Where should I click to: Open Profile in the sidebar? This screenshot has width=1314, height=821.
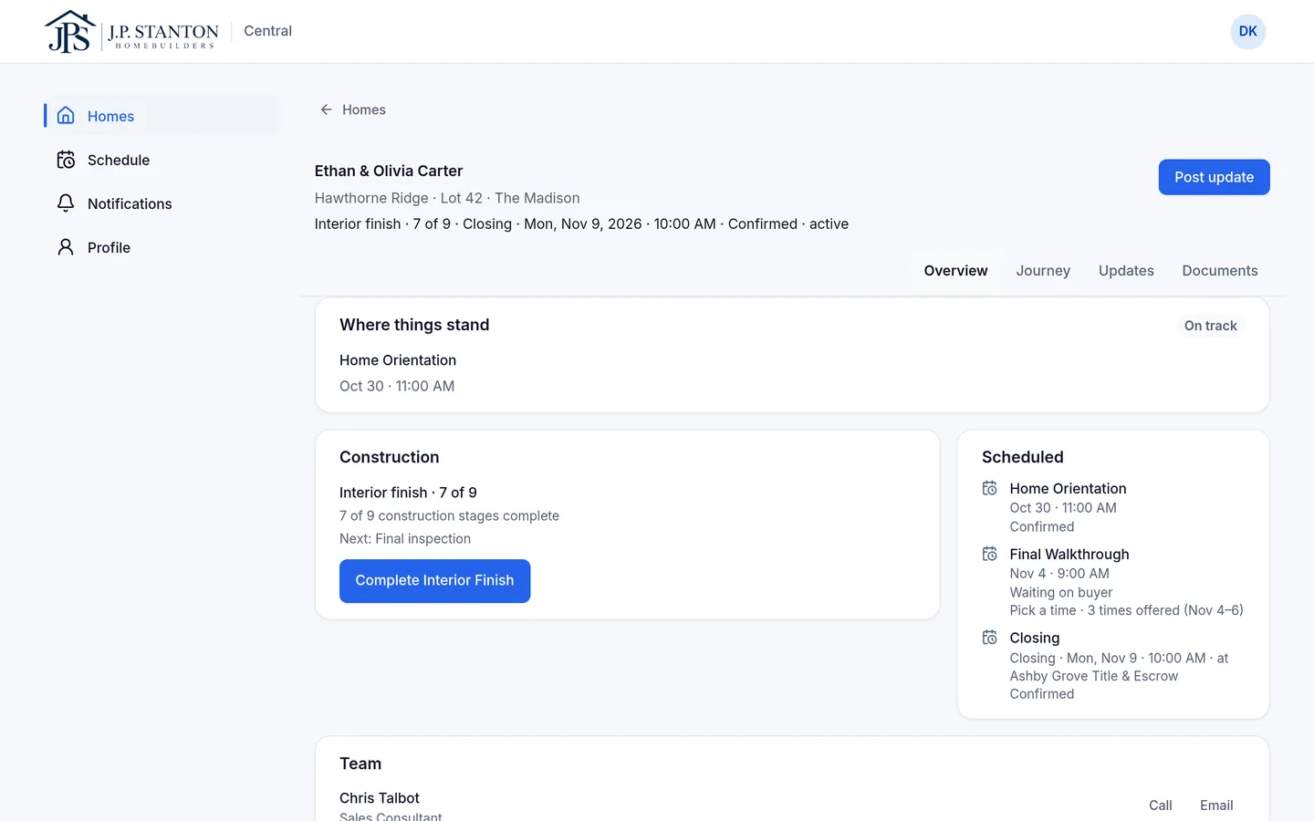(162, 247)
